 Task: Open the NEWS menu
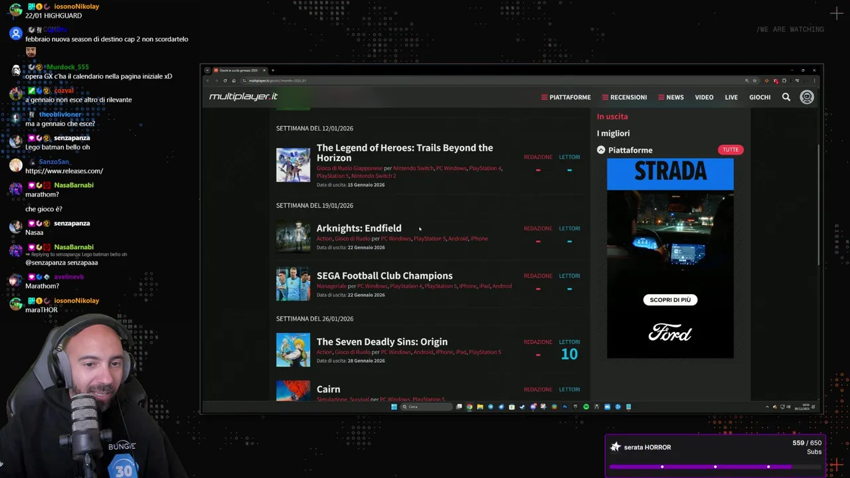(x=671, y=97)
